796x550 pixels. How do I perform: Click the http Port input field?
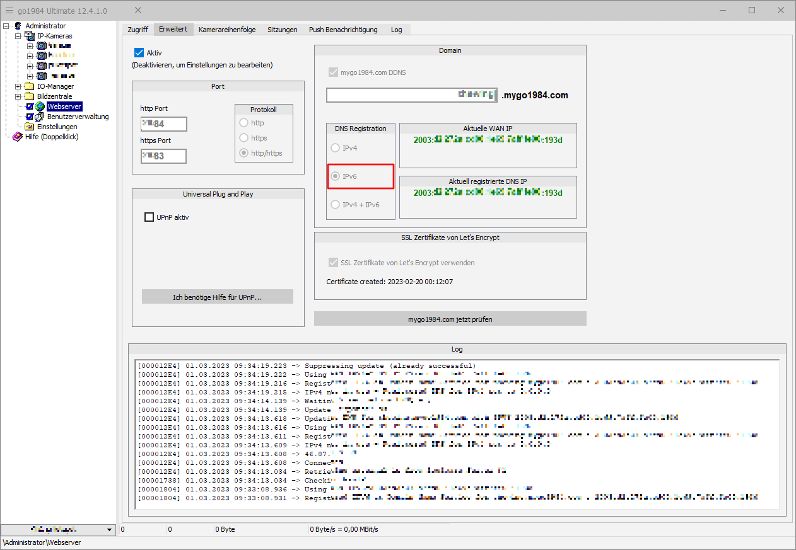pyautogui.click(x=163, y=124)
